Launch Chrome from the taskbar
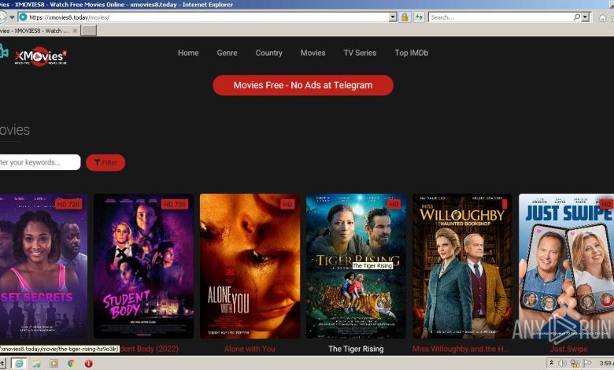Viewport: 614px width, 370px height. [71, 364]
